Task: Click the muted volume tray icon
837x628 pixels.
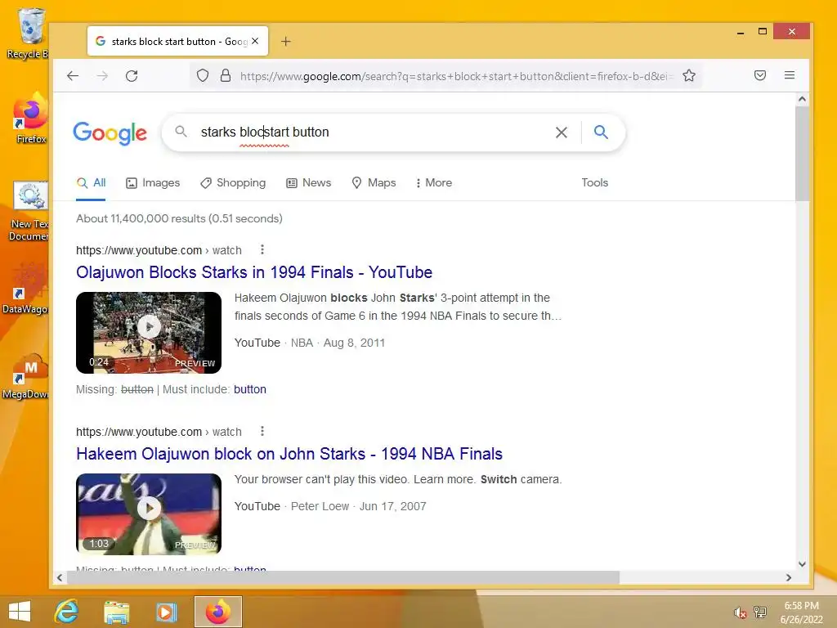Action: click(x=740, y=612)
